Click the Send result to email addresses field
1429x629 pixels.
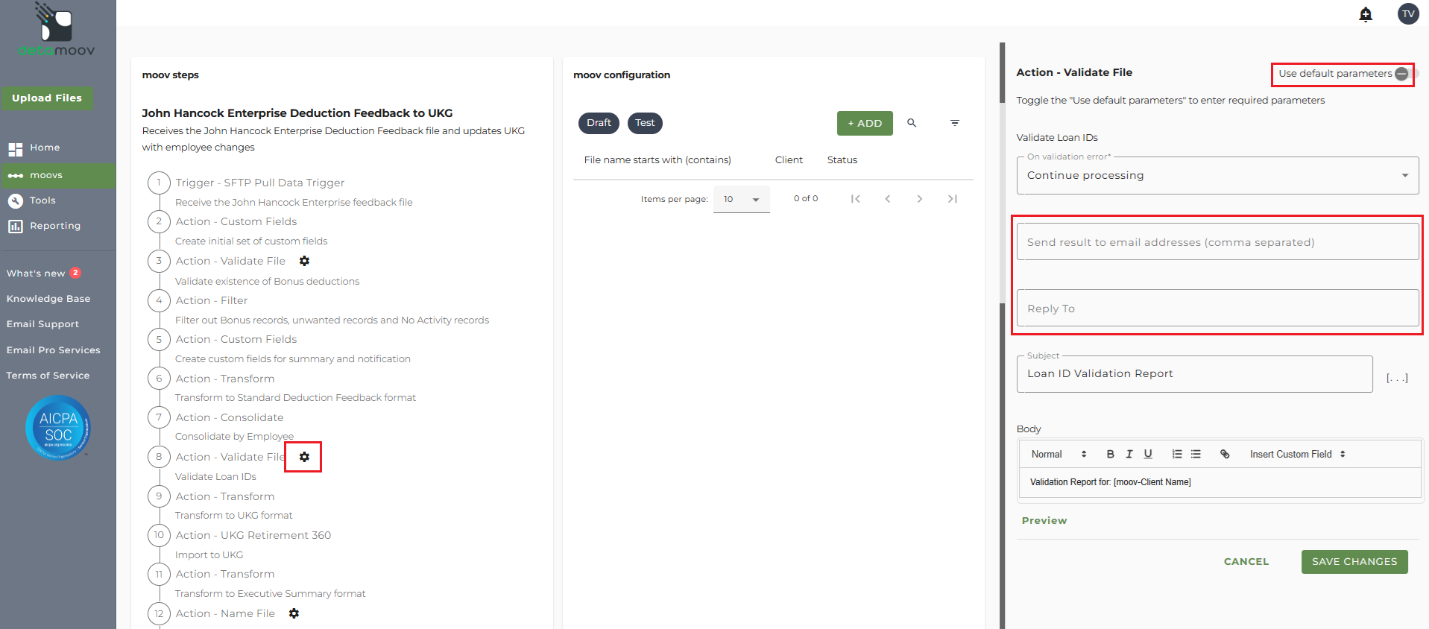click(x=1217, y=241)
